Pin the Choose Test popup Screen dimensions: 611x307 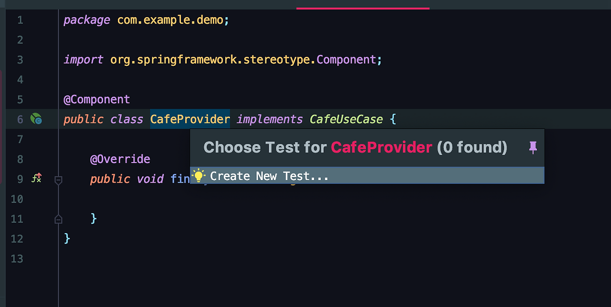pyautogui.click(x=533, y=148)
